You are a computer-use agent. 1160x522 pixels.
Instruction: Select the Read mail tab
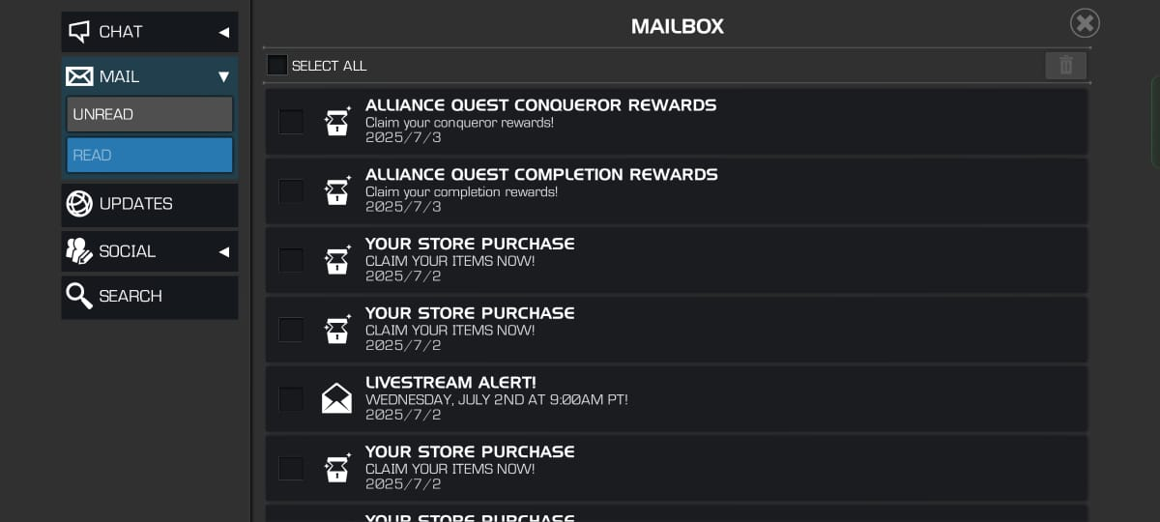pyautogui.click(x=150, y=155)
